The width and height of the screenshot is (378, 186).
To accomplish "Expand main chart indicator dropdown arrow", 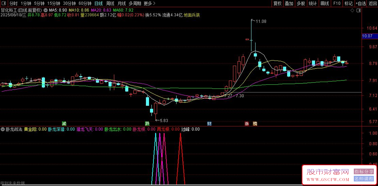I will tap(46, 11).
